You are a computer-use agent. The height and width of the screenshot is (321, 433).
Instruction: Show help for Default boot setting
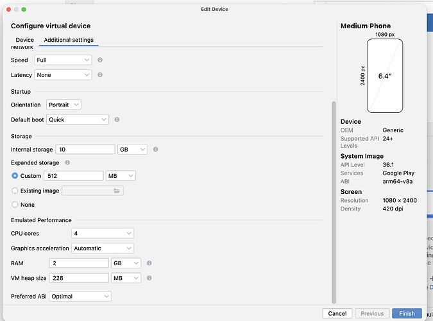[x=117, y=119]
